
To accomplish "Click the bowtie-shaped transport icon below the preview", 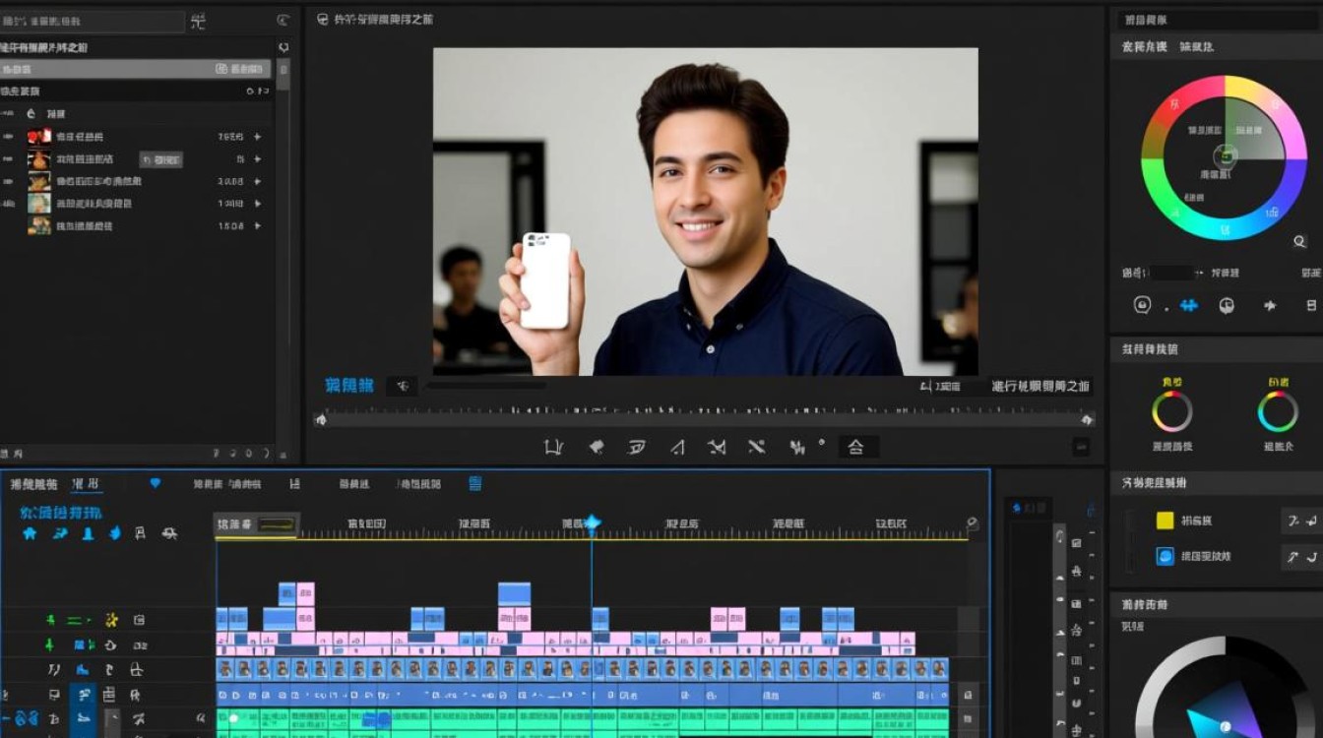I will (717, 447).
